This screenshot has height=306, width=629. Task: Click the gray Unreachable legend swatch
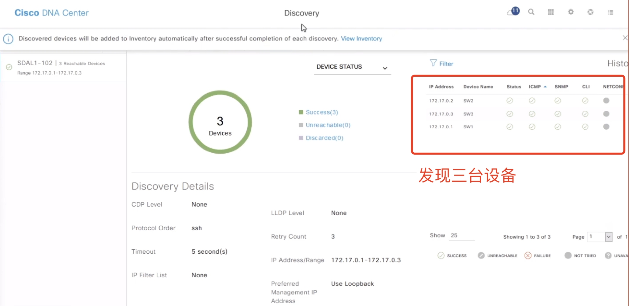[x=301, y=125]
